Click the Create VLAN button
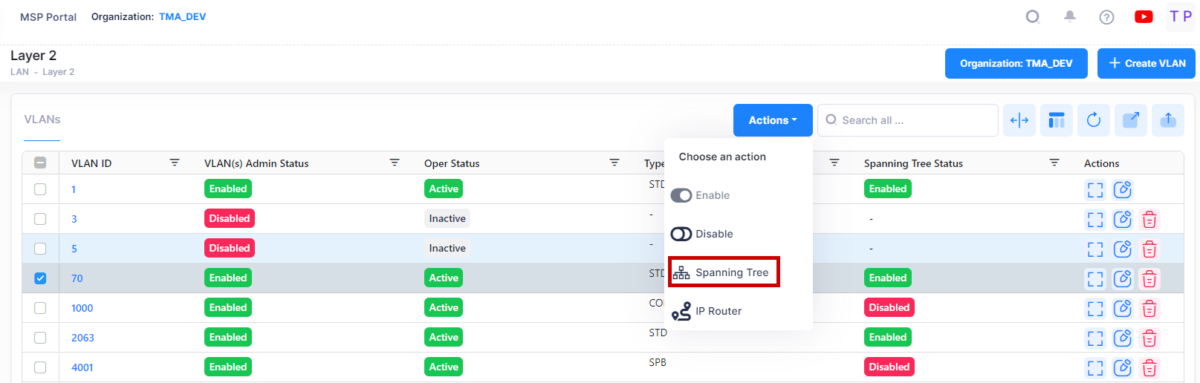Image resolution: width=1200 pixels, height=383 pixels. pos(1146,64)
